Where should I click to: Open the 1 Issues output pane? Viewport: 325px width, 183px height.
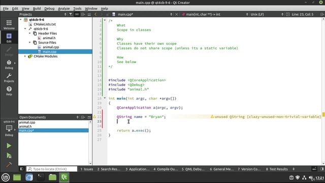point(87,169)
